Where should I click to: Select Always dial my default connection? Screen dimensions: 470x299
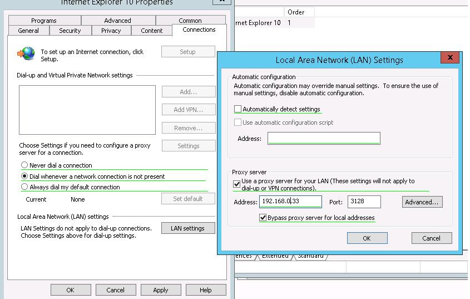(24, 187)
